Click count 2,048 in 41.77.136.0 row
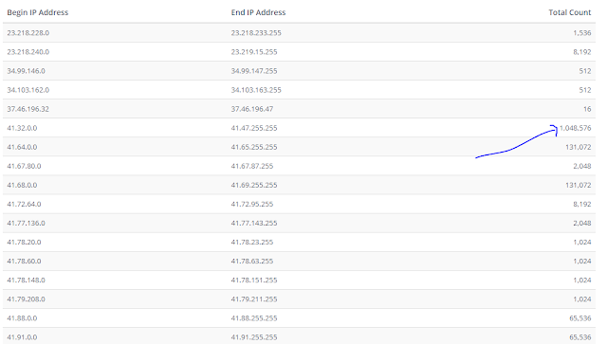The image size is (607, 344). tap(581, 223)
